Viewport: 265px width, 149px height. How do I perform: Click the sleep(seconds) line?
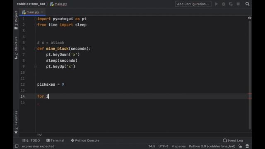[x=62, y=60]
